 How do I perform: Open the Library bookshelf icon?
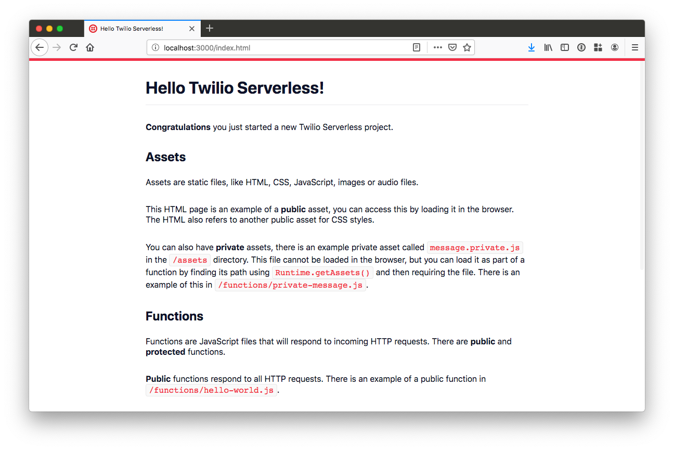(548, 47)
